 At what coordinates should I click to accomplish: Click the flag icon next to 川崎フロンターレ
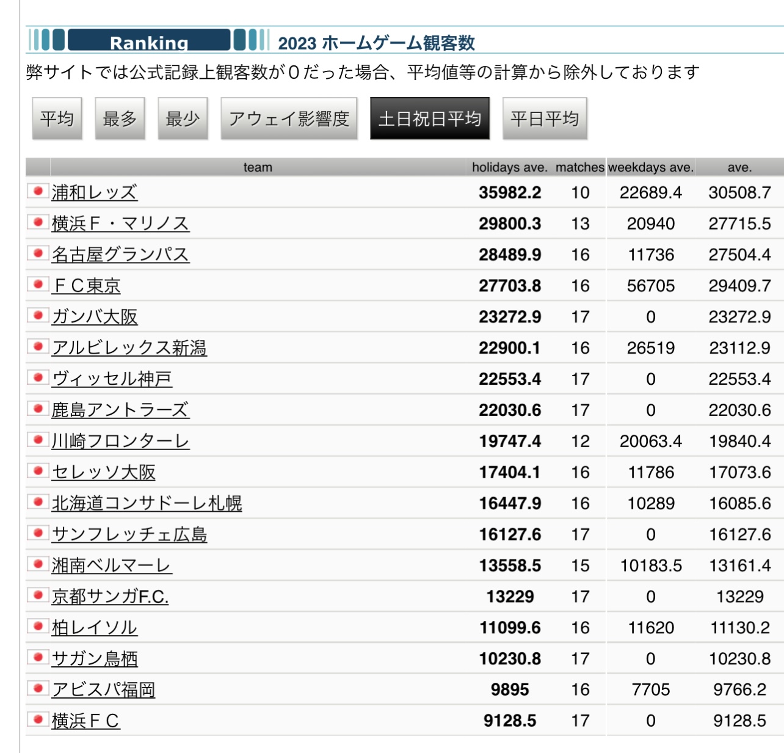[38, 440]
